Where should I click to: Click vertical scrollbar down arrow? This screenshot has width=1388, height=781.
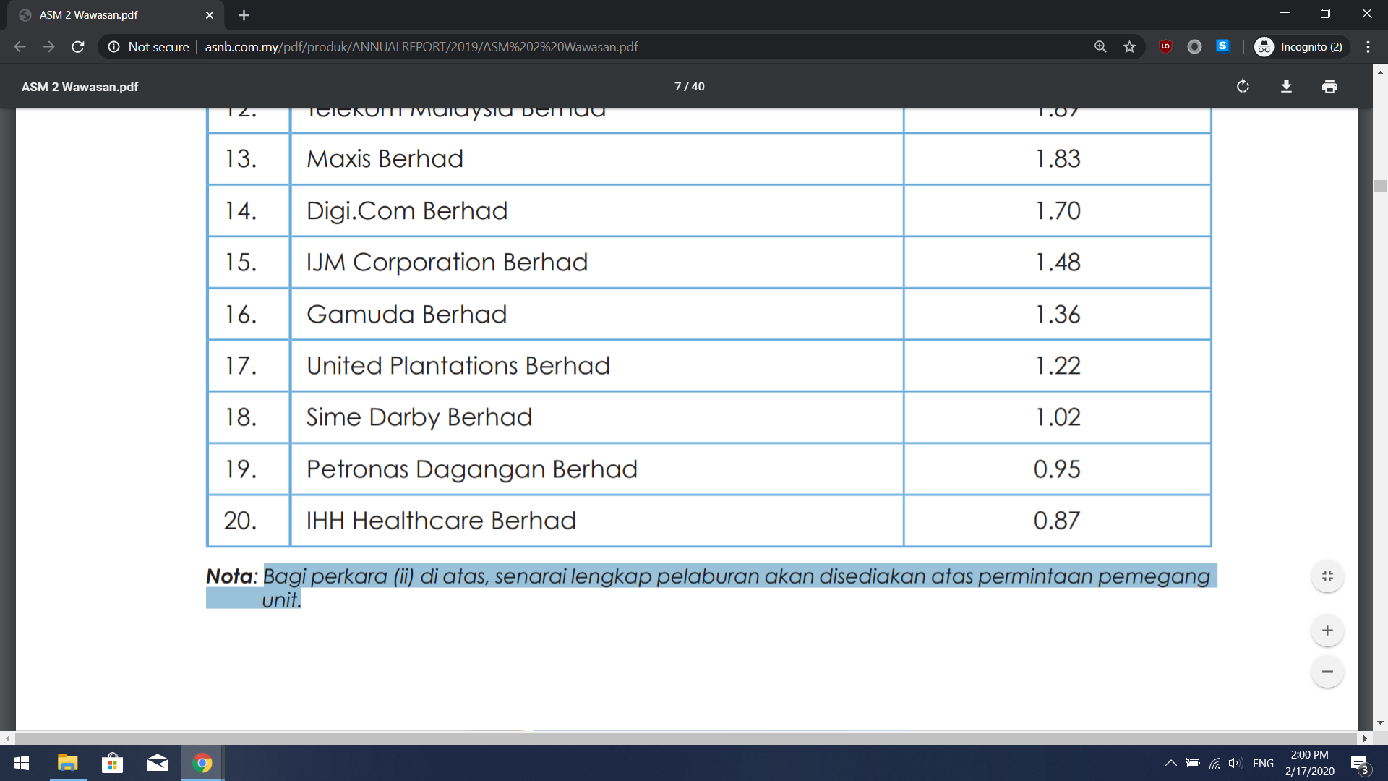pyautogui.click(x=1380, y=722)
